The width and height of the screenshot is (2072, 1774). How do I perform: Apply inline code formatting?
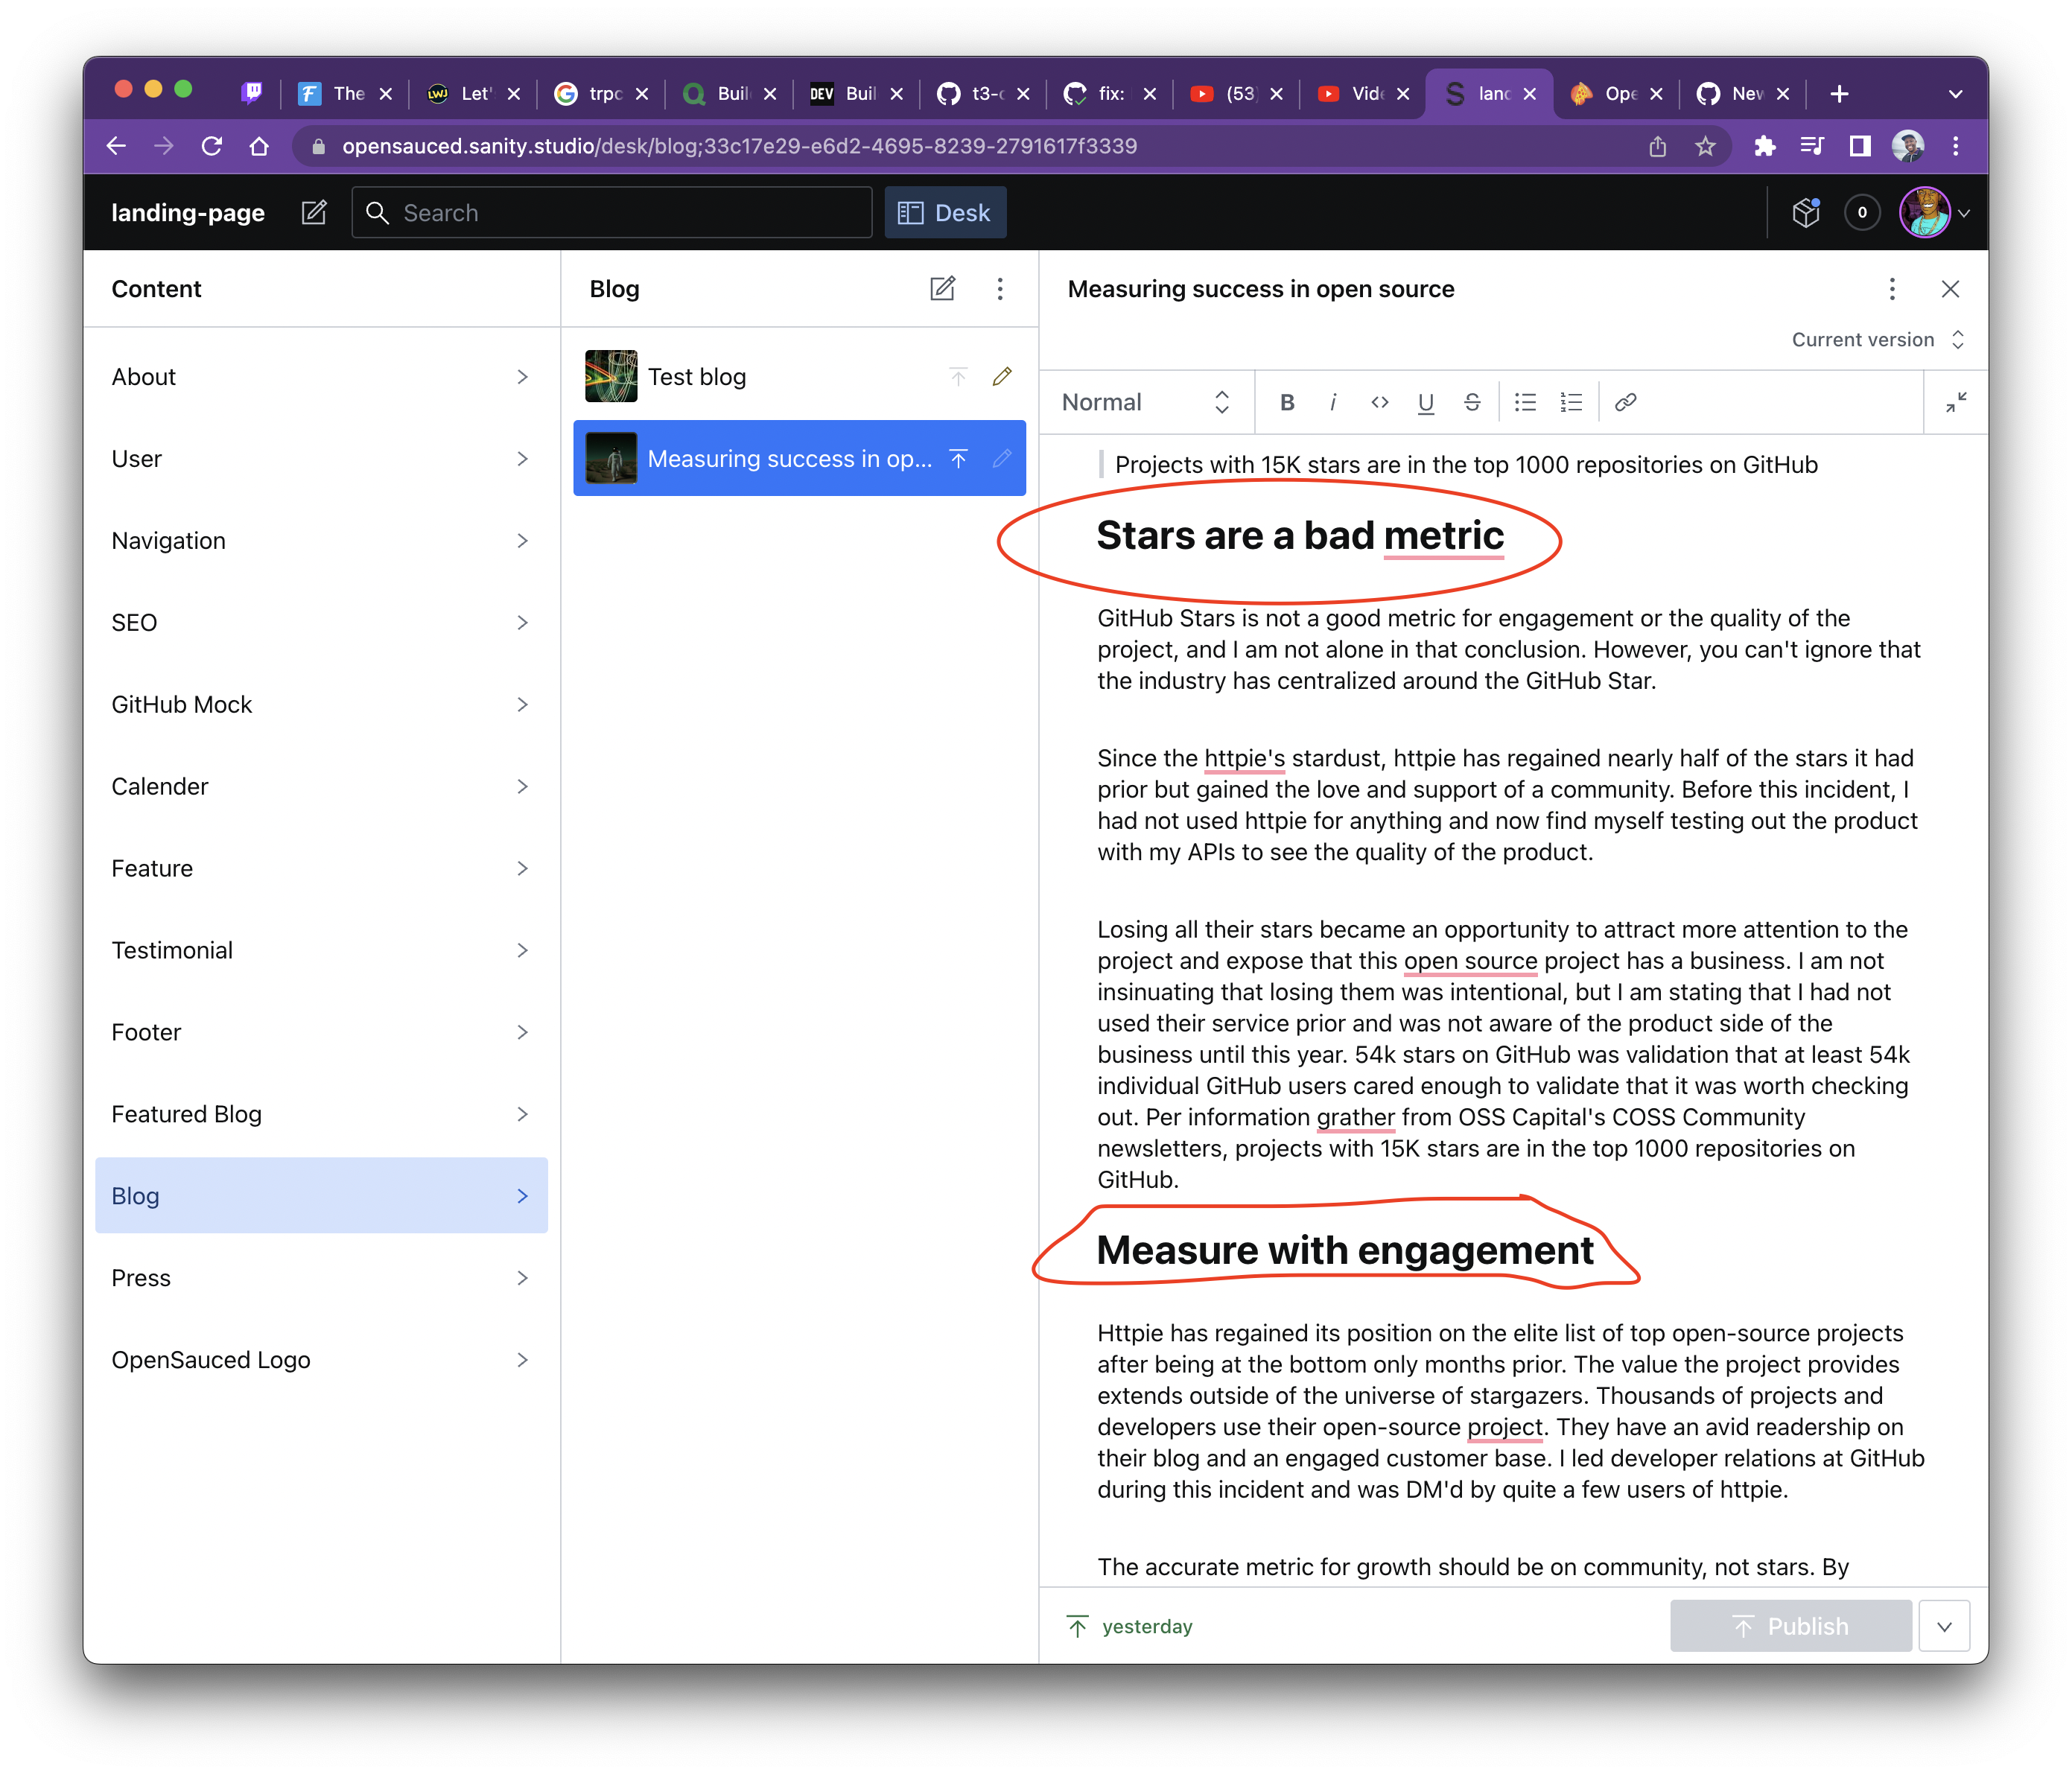click(x=1380, y=402)
